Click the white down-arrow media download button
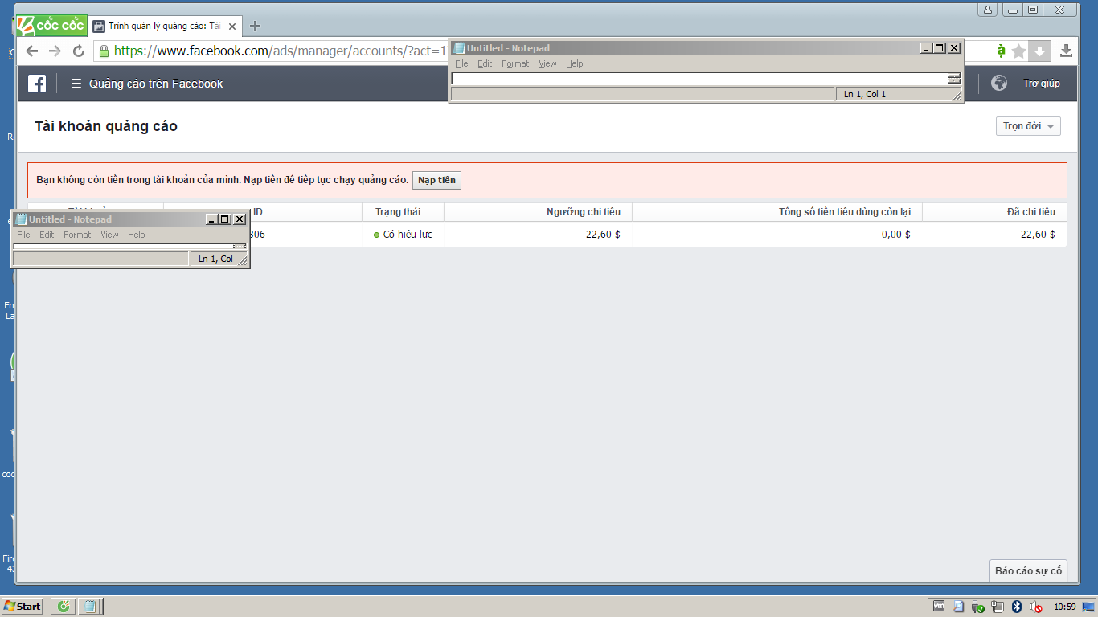This screenshot has height=617, width=1098. (1039, 51)
